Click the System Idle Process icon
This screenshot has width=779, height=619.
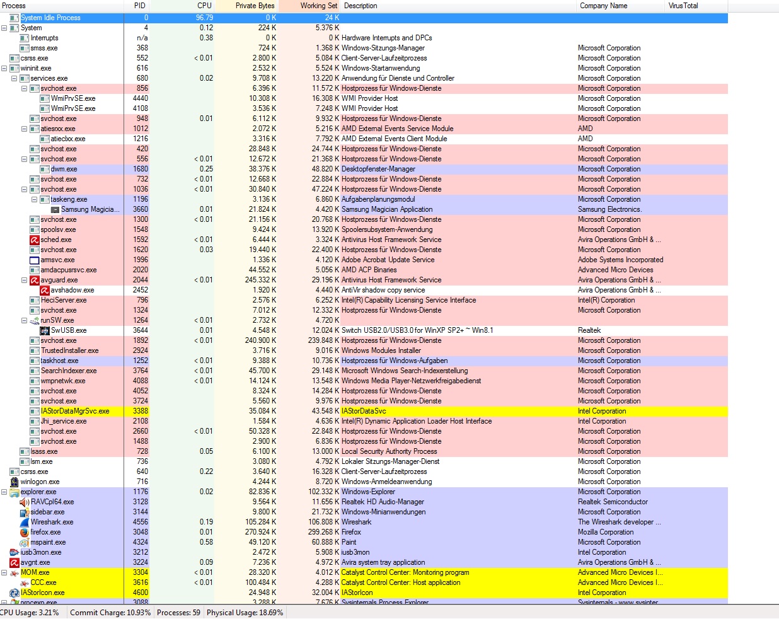(x=14, y=18)
